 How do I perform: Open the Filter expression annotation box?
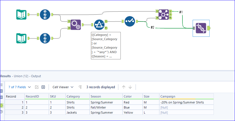[x=106, y=46]
